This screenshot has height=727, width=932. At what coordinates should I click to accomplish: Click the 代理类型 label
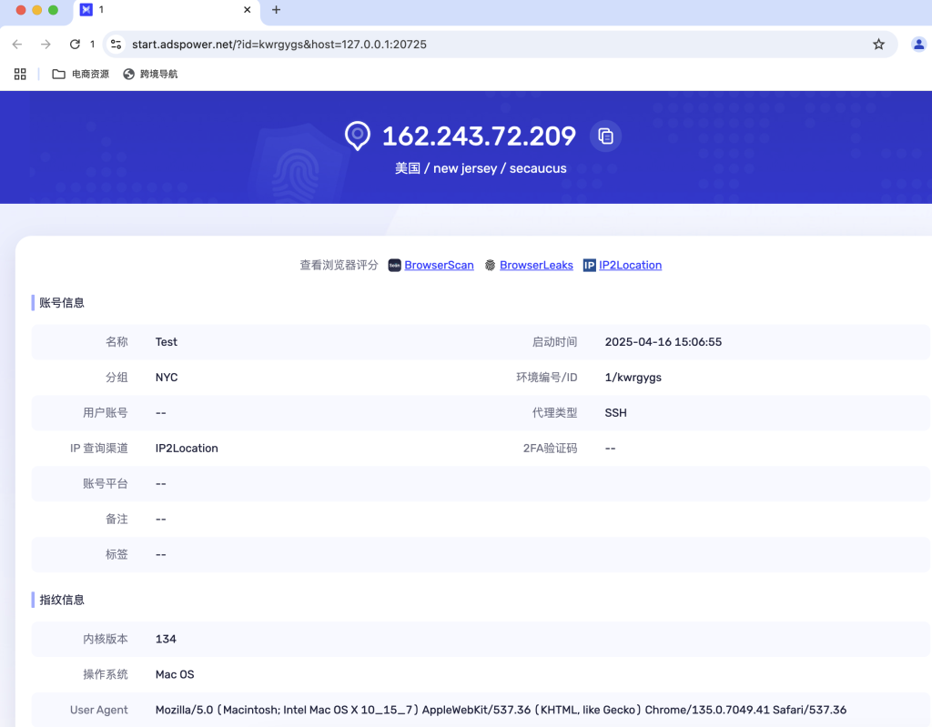(x=554, y=412)
